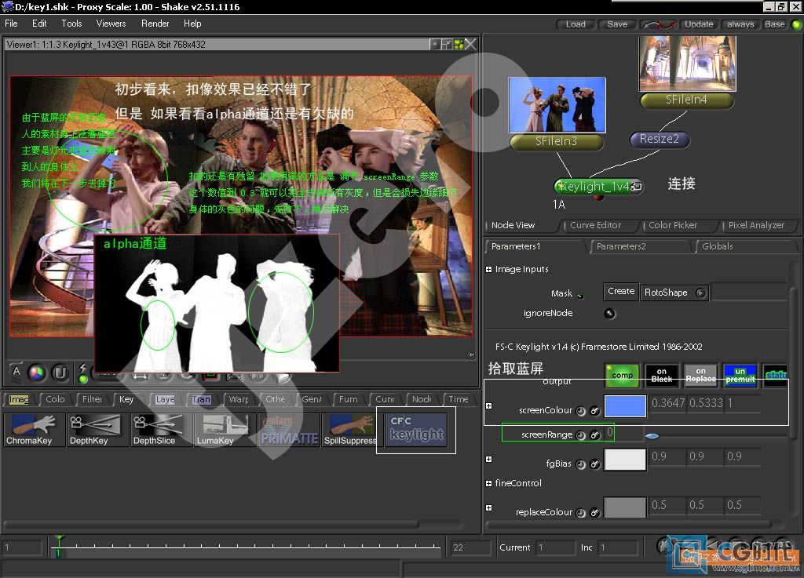This screenshot has height=578, width=804.
Task: Open the Viewers menu
Action: (x=111, y=24)
